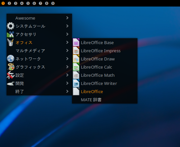Screen dimensions: 180x147
Task: Select the 設定 menu entry
Action: coord(39,75)
